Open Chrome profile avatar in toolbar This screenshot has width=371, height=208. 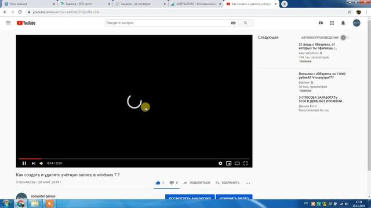(358, 12)
